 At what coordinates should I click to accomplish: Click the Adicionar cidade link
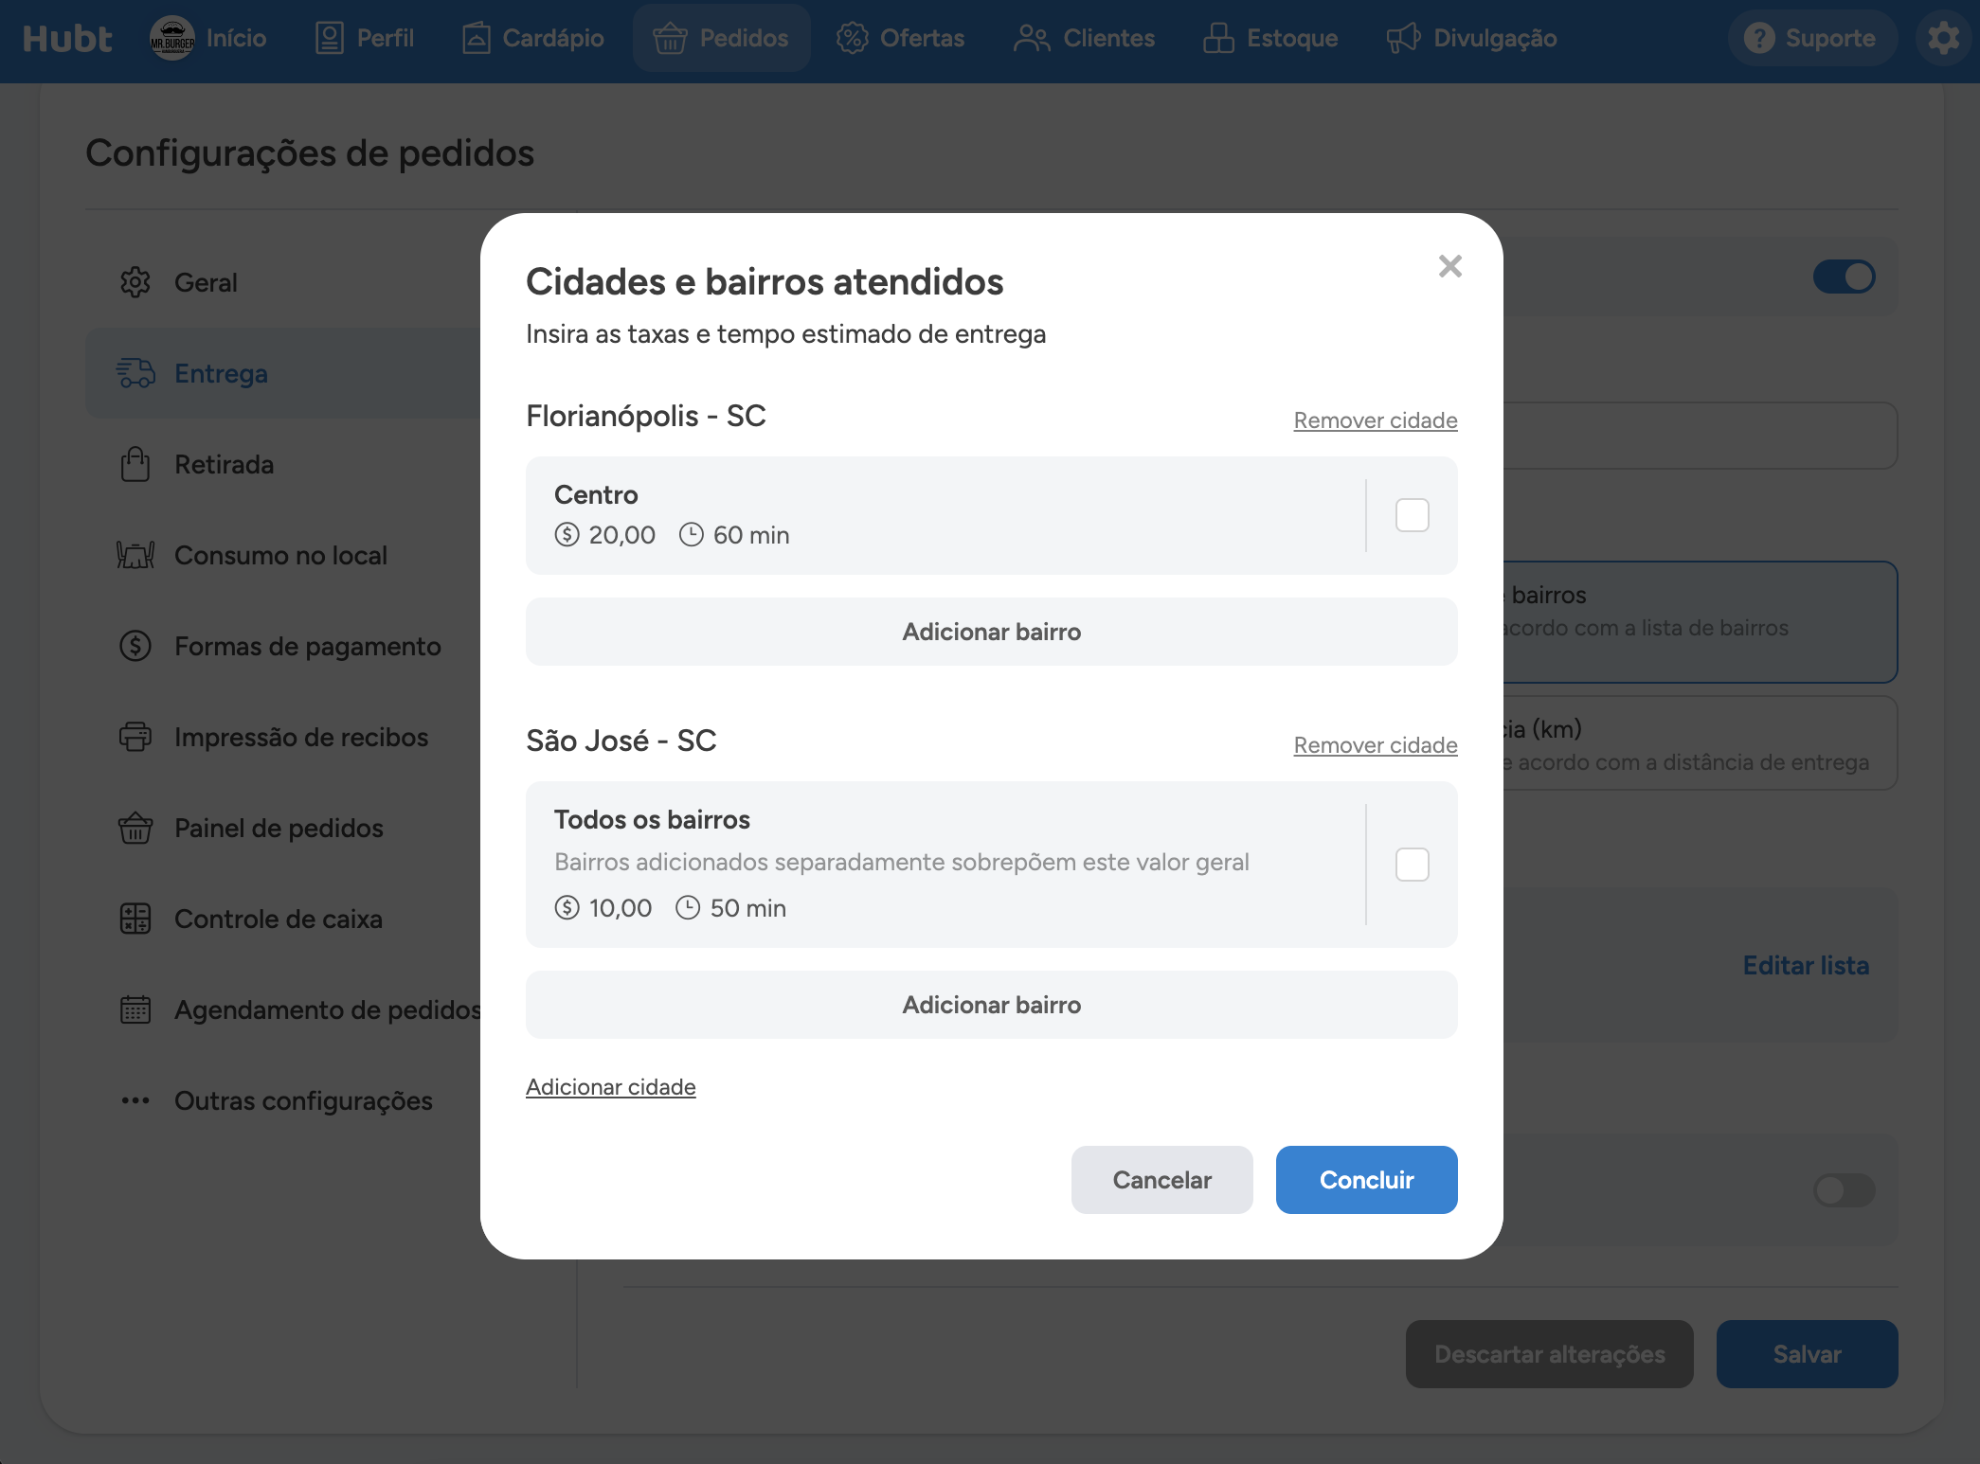[611, 1087]
